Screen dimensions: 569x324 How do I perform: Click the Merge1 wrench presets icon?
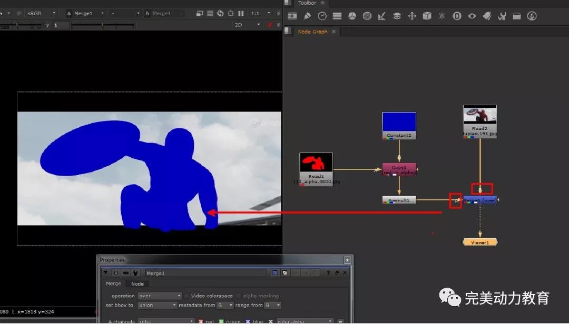(135, 273)
